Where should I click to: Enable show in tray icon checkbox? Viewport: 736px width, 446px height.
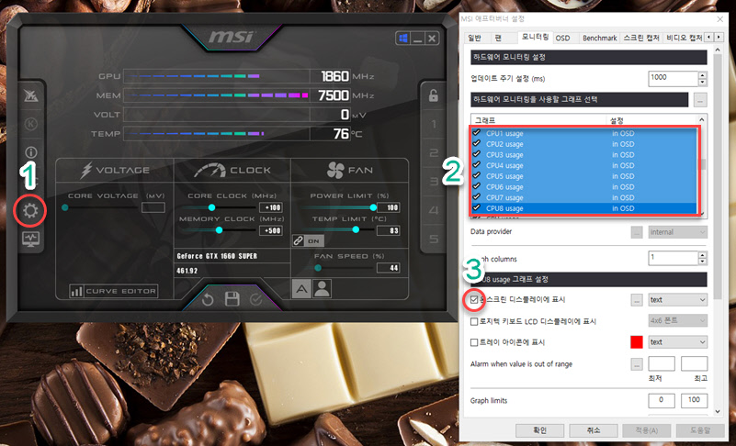click(474, 342)
